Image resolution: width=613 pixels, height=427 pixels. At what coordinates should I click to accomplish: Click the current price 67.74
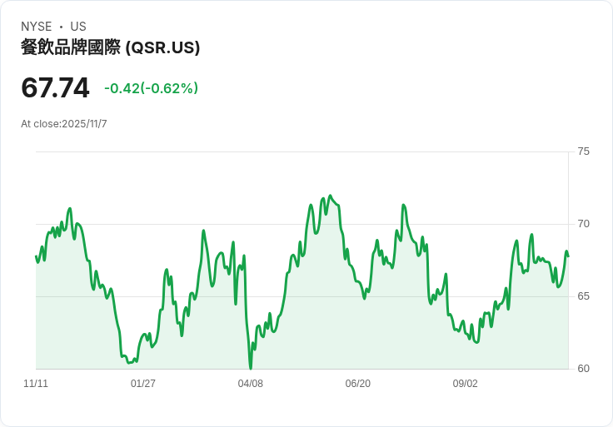point(55,87)
